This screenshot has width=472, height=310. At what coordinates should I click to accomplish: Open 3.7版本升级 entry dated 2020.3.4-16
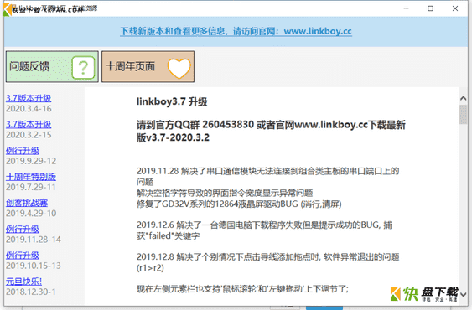[29, 98]
